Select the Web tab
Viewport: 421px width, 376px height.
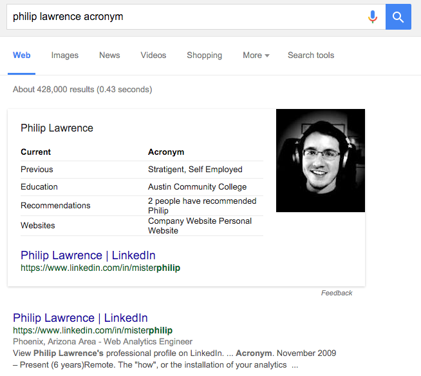pos(21,55)
